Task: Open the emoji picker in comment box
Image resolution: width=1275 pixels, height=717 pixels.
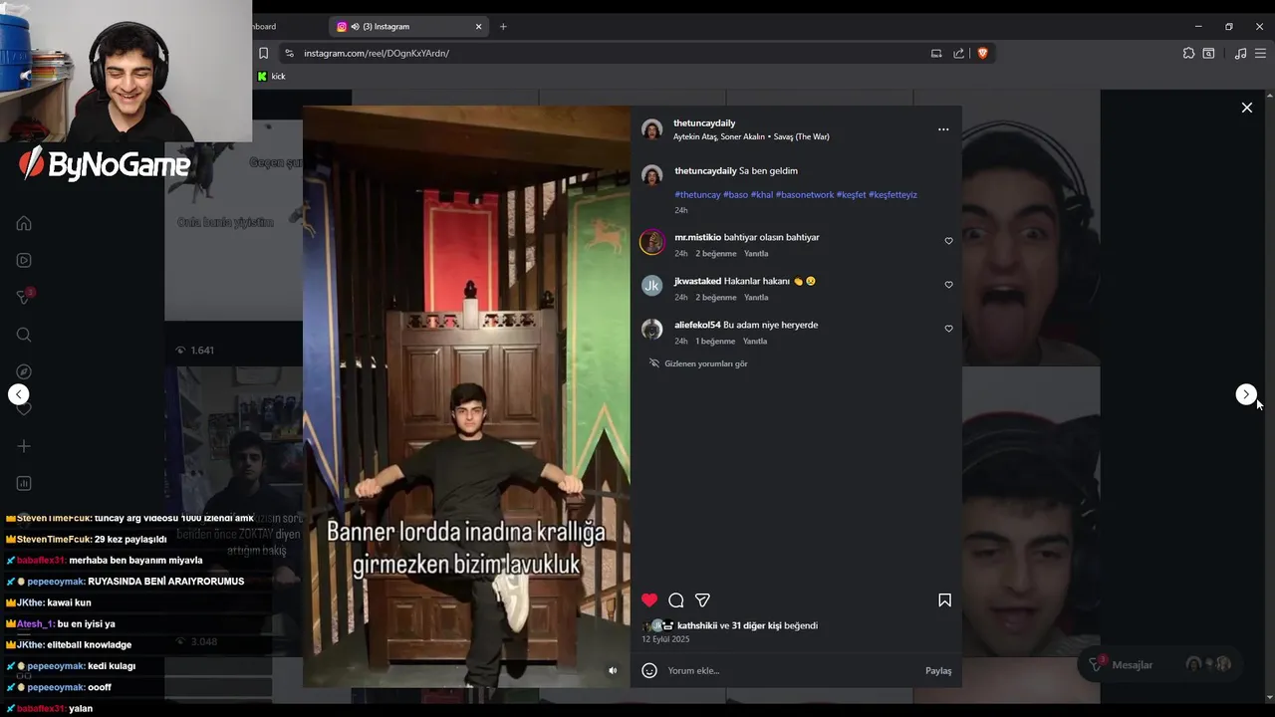Action: point(649,670)
